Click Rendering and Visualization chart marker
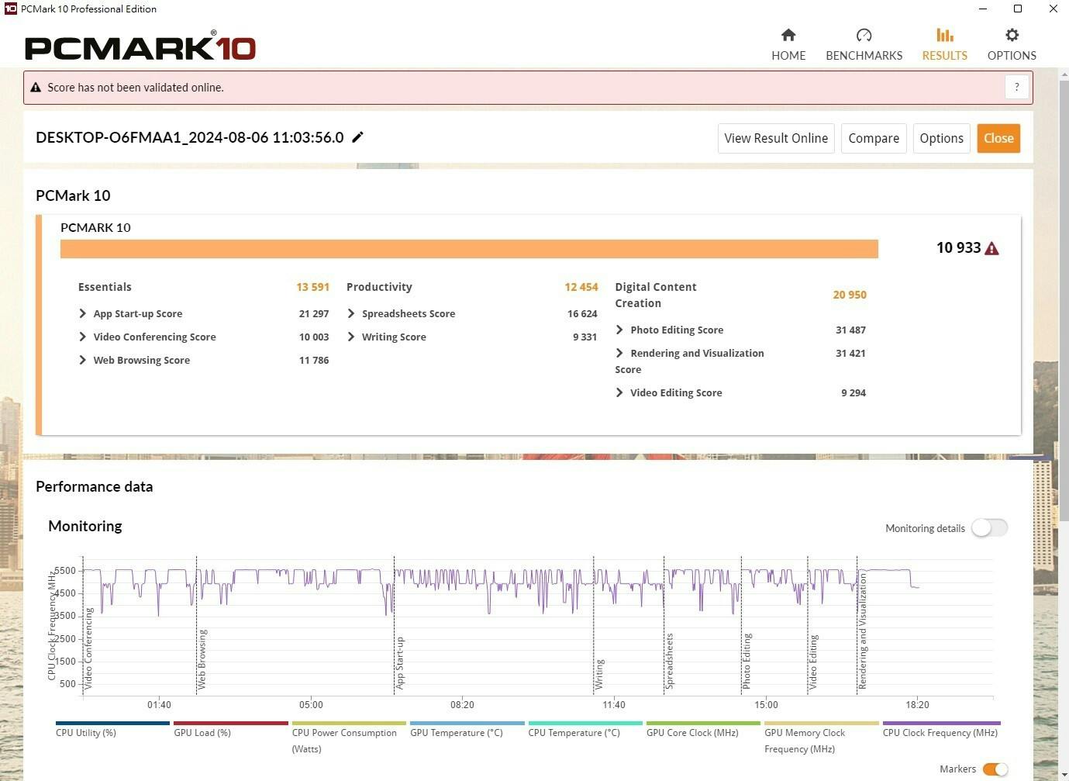The width and height of the screenshot is (1069, 781). (x=863, y=631)
